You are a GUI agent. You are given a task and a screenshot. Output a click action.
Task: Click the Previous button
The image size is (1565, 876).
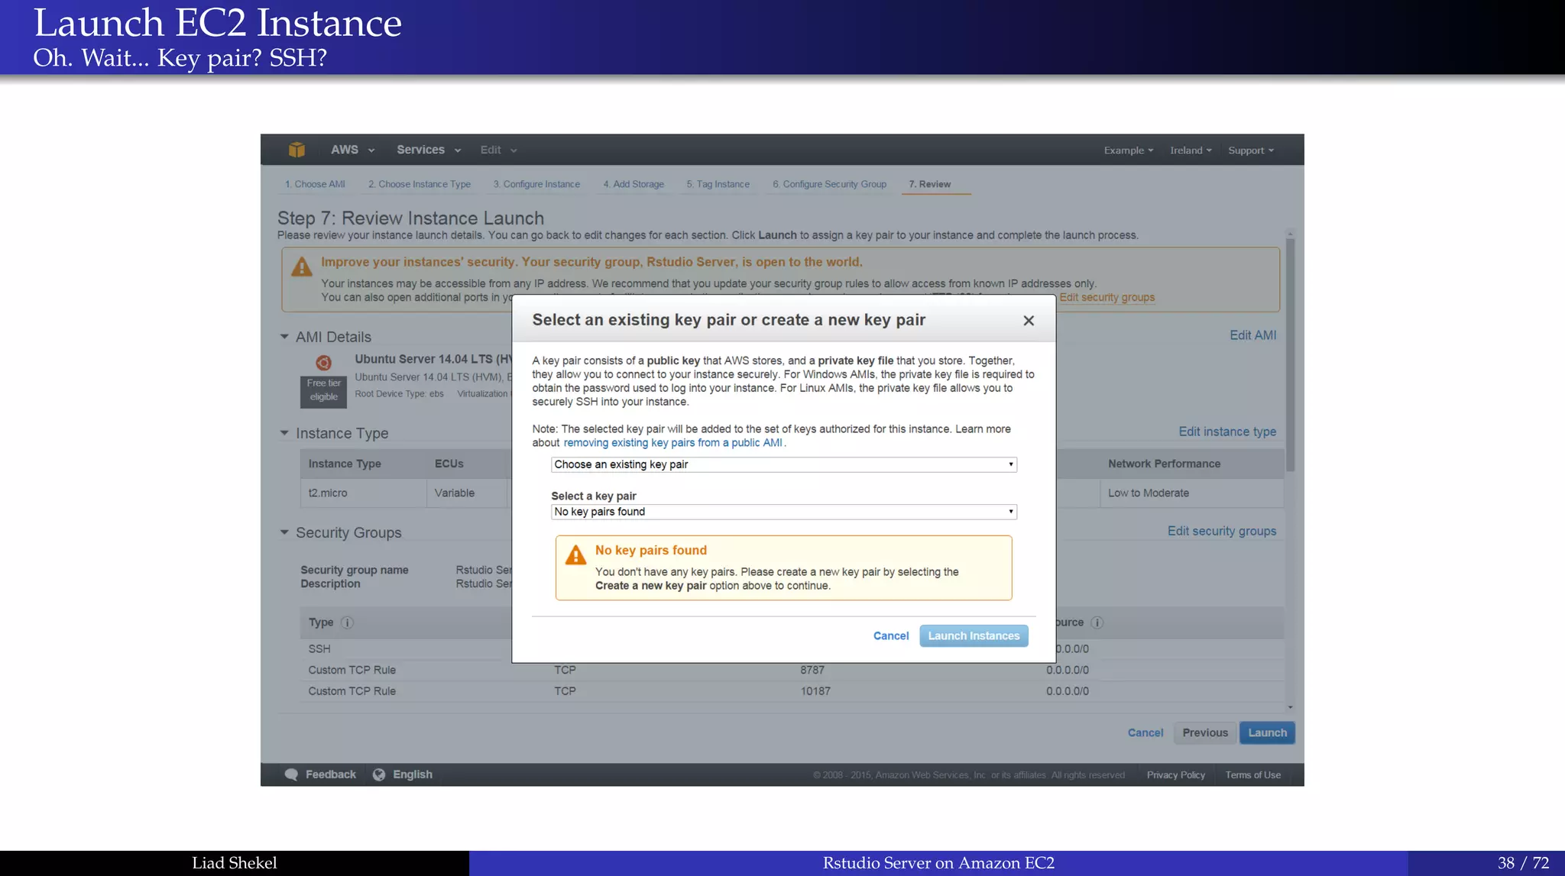point(1205,732)
